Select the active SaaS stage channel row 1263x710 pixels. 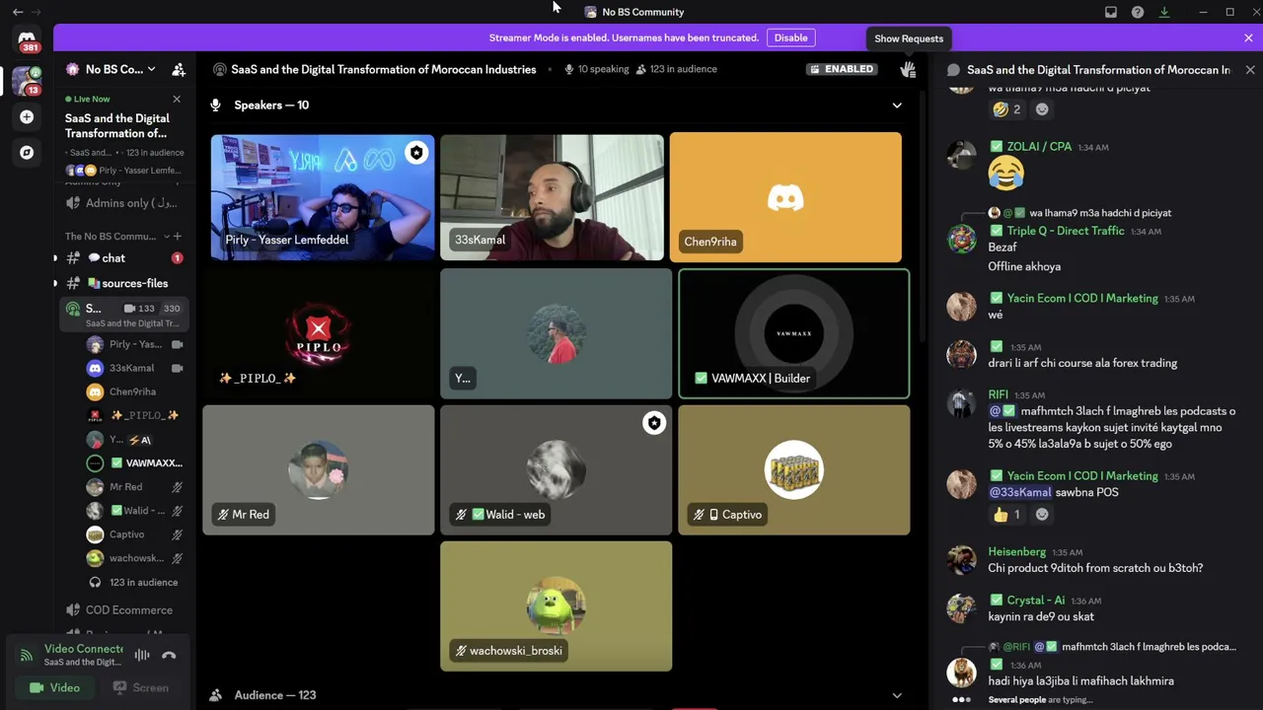[123, 315]
